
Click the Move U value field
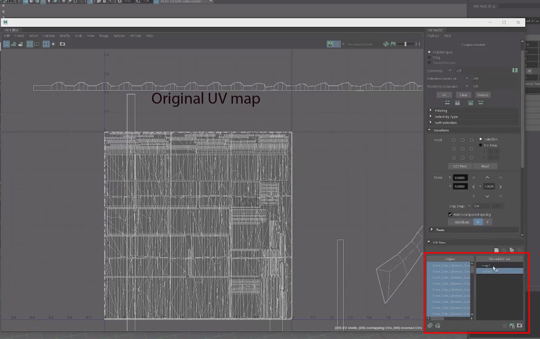point(460,178)
